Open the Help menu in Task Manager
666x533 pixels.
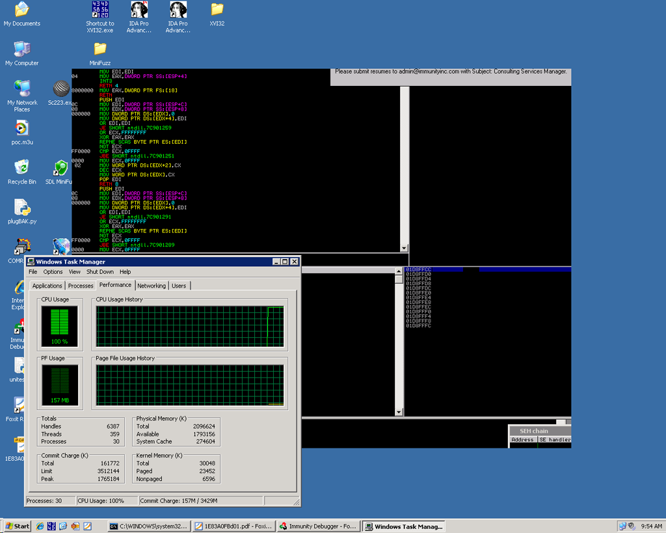(125, 271)
